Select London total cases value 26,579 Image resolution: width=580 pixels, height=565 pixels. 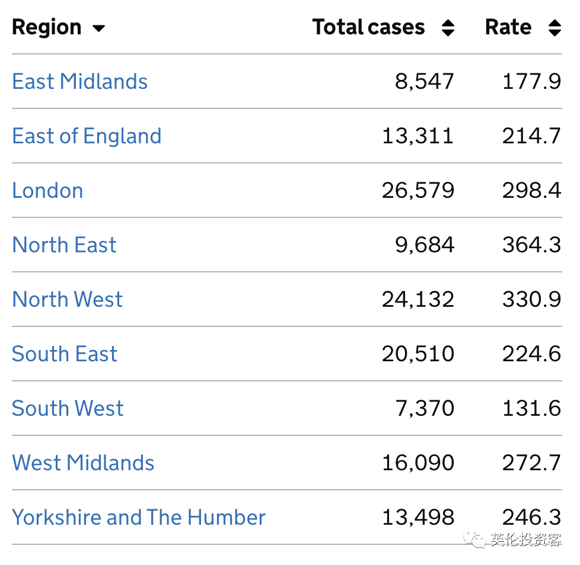point(418,191)
